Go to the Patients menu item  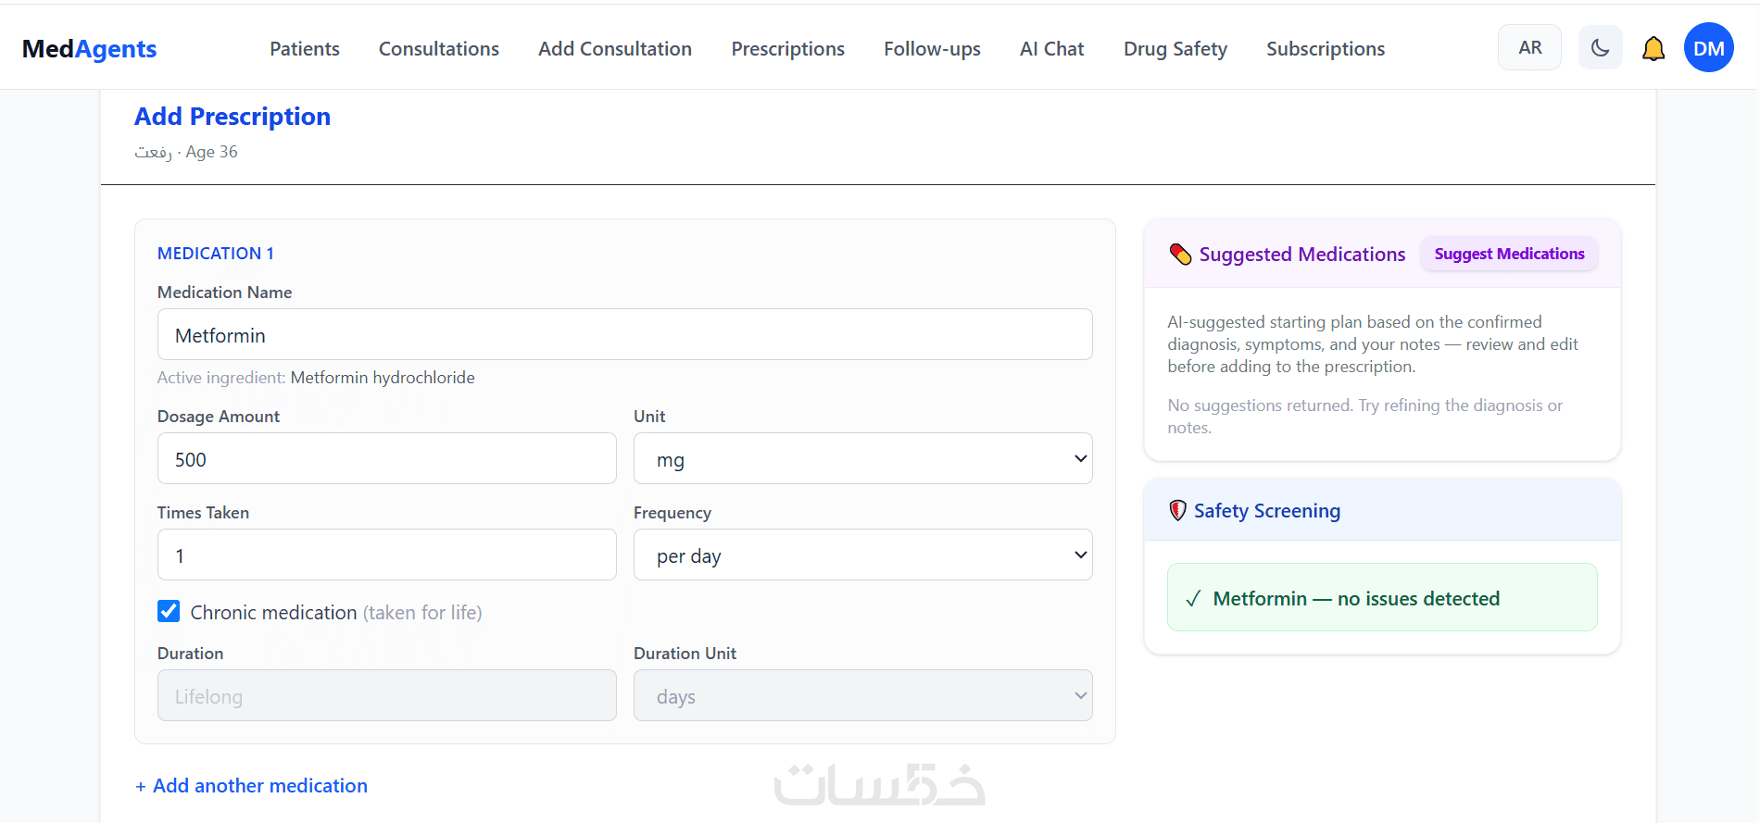[305, 48]
